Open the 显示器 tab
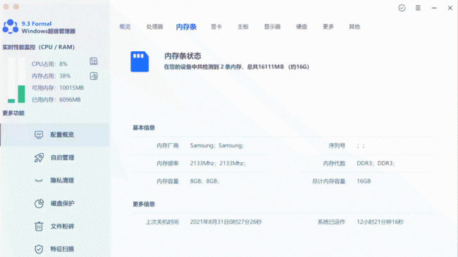This screenshot has width=458, height=257. (x=272, y=27)
